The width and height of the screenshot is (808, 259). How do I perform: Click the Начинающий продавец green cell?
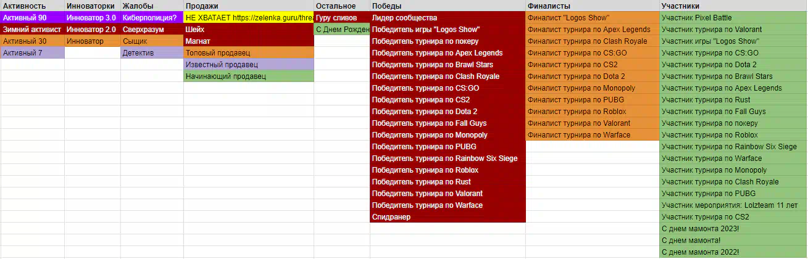click(x=249, y=76)
